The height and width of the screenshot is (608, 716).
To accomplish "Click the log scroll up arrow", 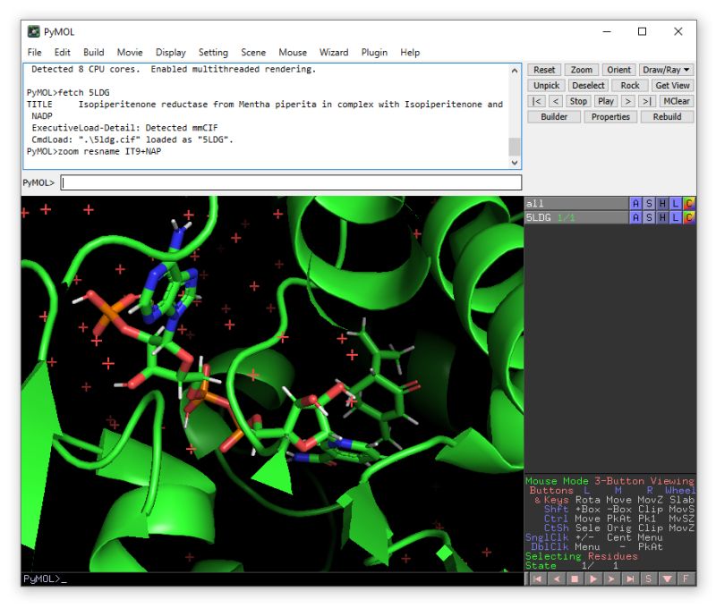I will (x=515, y=71).
